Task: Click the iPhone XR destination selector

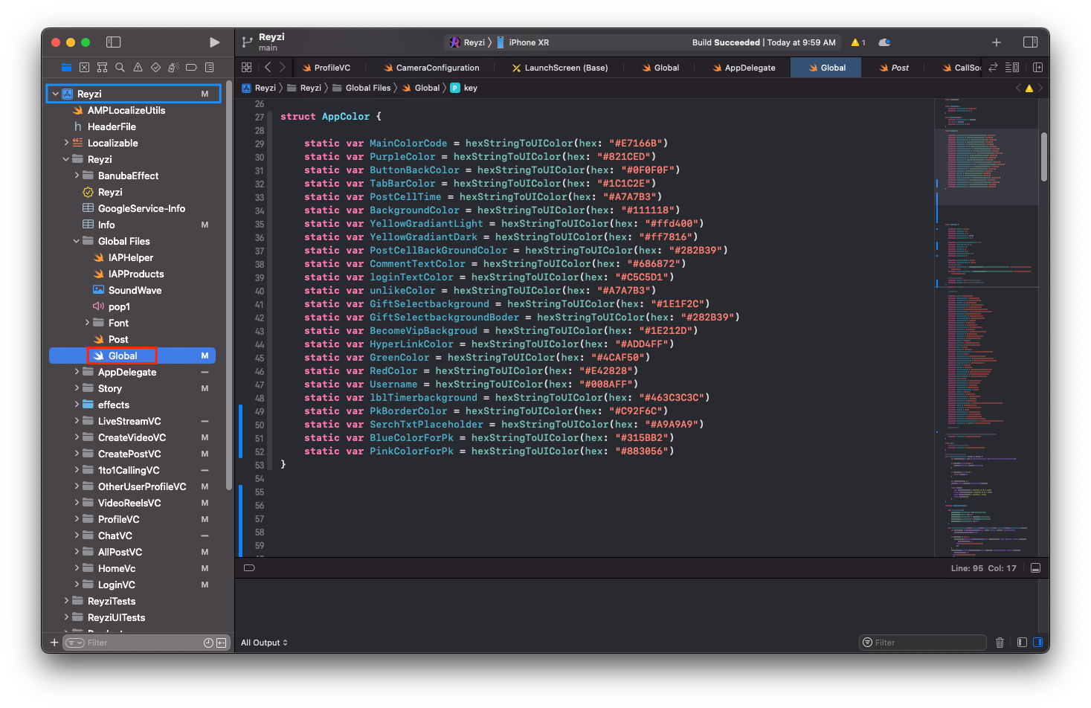Action: point(528,42)
